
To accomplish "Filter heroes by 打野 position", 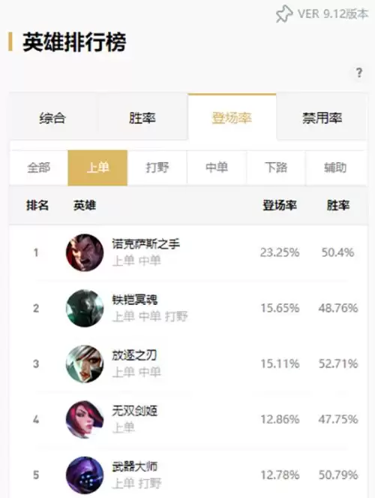I will [157, 168].
